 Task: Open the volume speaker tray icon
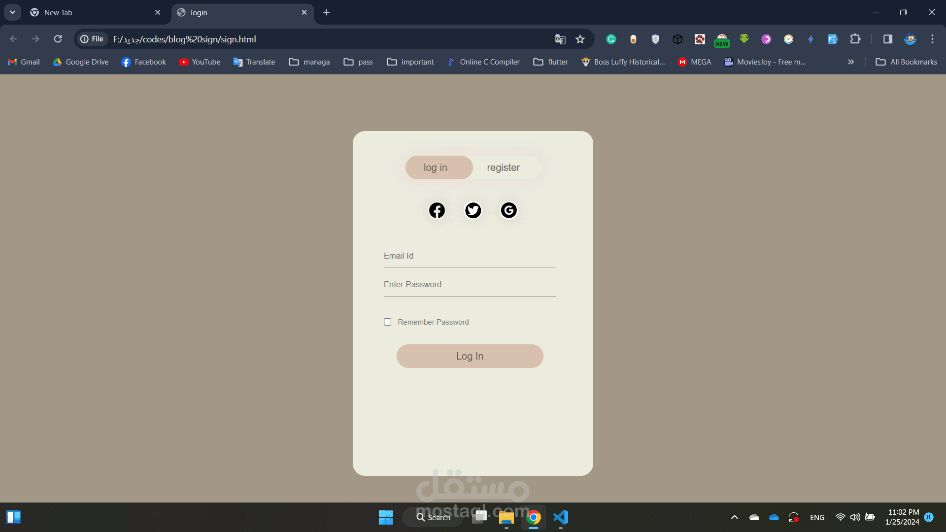855,517
